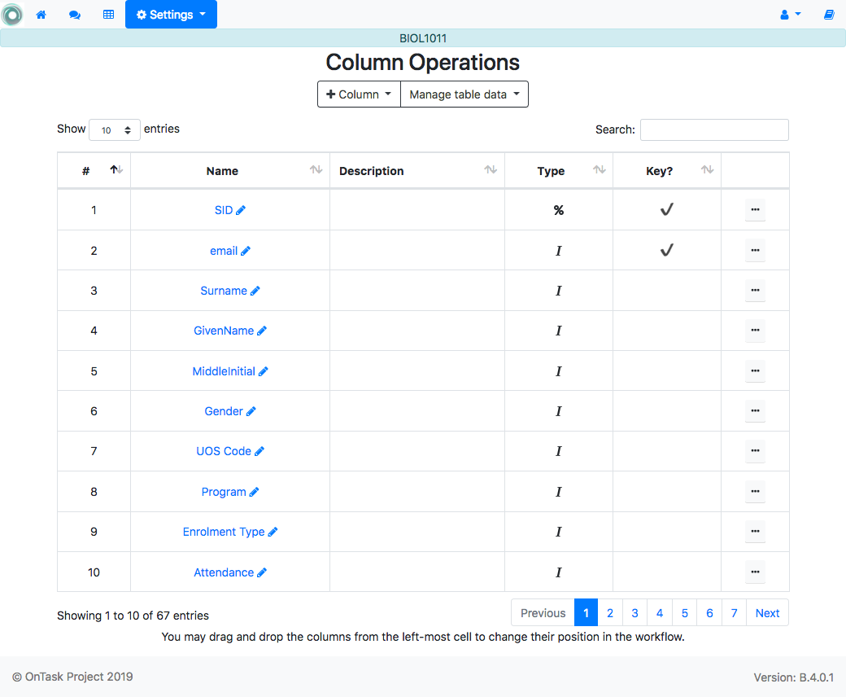Open more options for Surname row
846x697 pixels.
(755, 291)
